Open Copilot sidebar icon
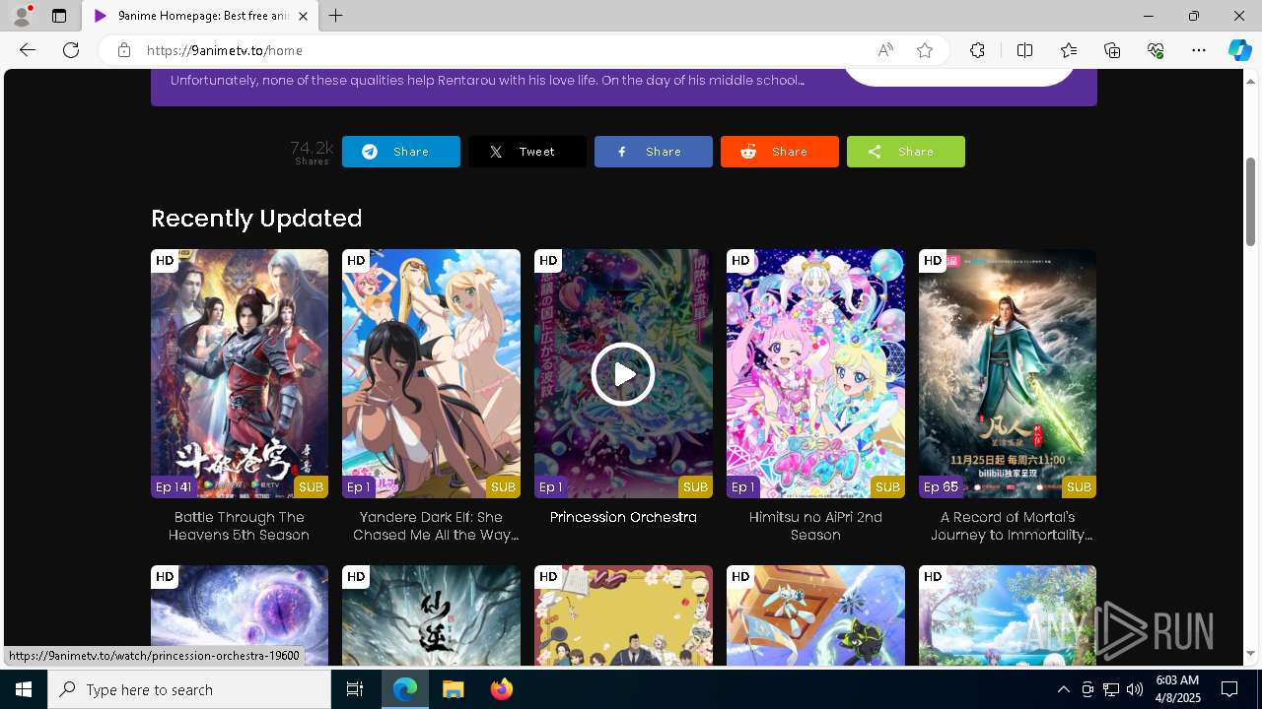The height and width of the screenshot is (709, 1262). coord(1239,50)
